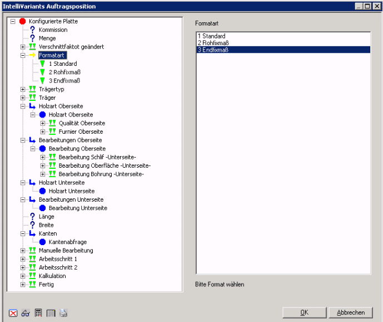Collapse the Formatart tree node
Screen dimensions: 383x322
click(23, 55)
